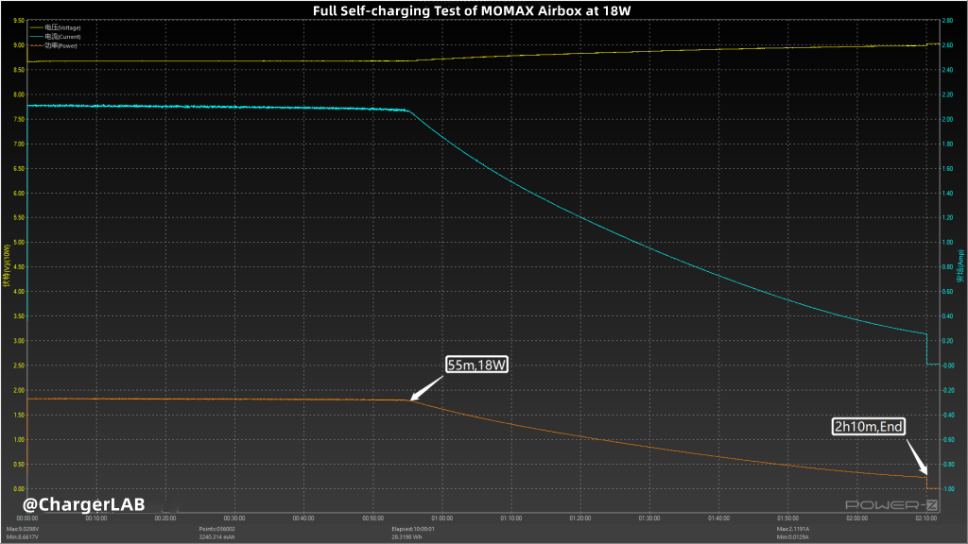Viewport: 968px width, 544px height.
Task: Click the 电压(Voltage) legend entry
Action: (55, 27)
